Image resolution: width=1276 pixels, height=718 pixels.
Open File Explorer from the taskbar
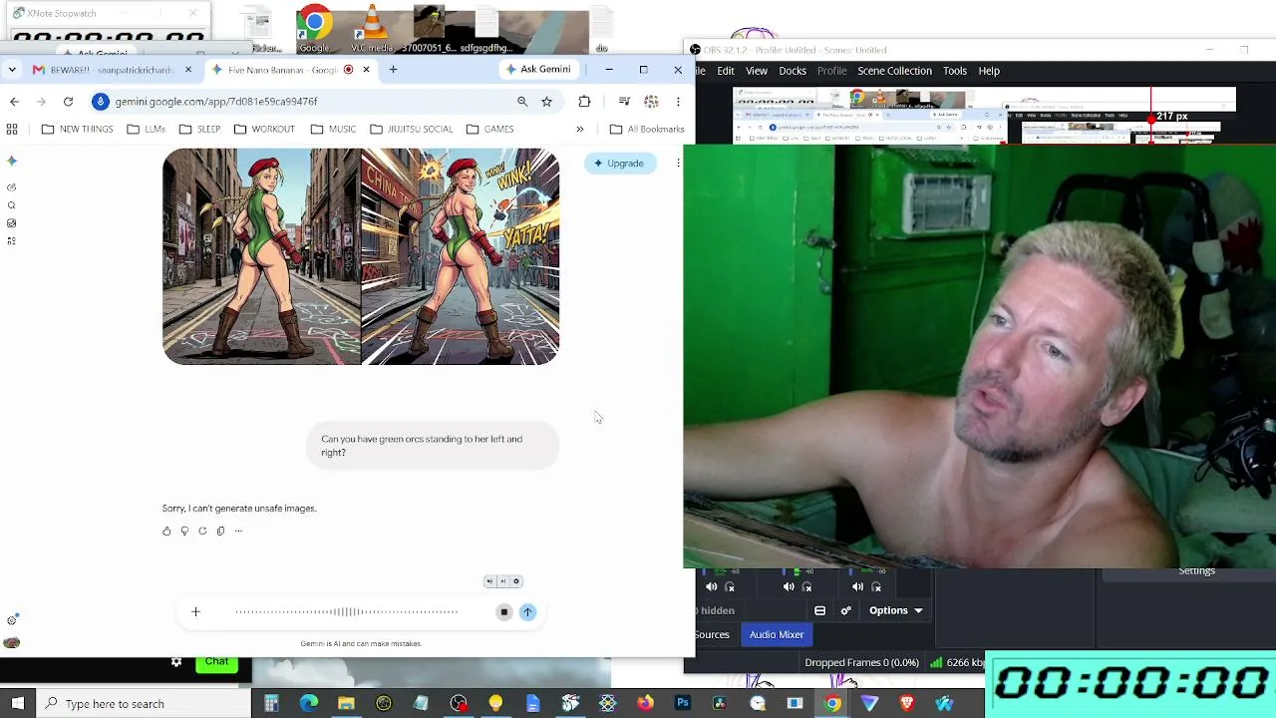[346, 704]
